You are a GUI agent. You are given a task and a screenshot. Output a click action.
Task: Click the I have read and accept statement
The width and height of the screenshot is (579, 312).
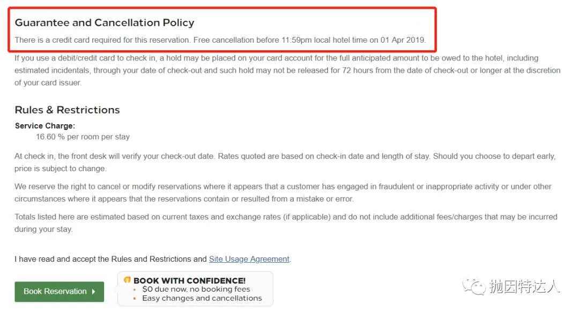click(x=152, y=259)
